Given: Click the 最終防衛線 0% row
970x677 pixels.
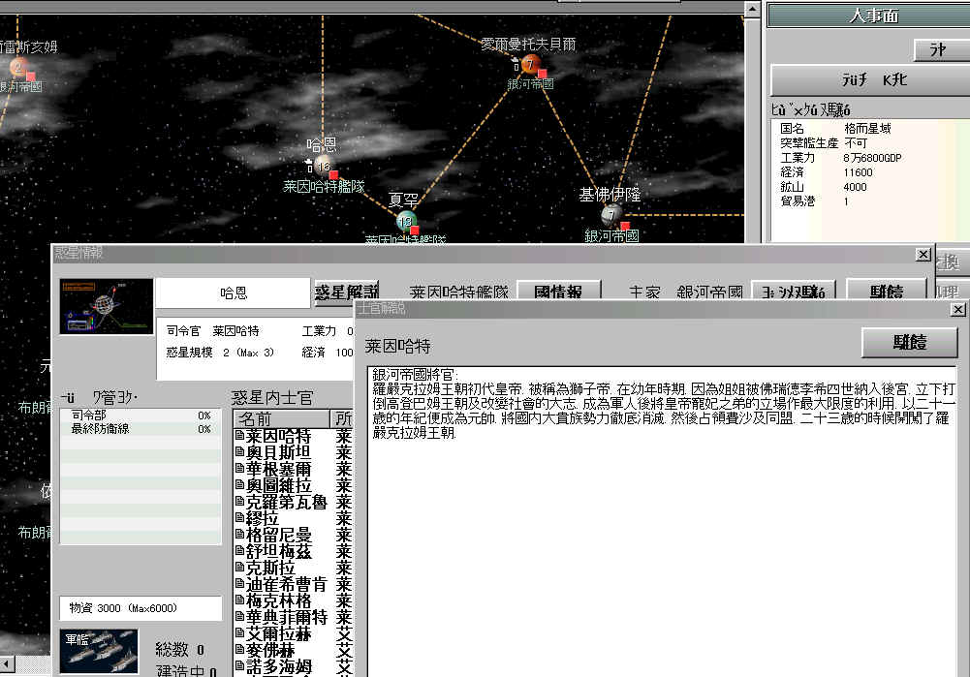Looking at the screenshot, I should click(x=141, y=428).
